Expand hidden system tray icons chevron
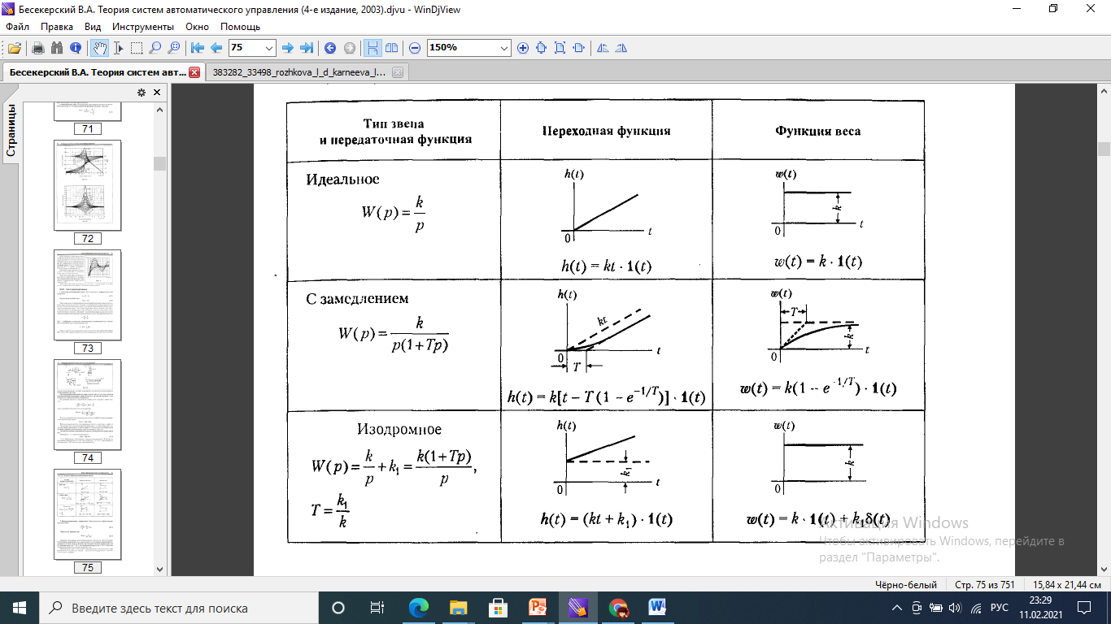Viewport: 1111px width, 624px height. click(x=897, y=608)
